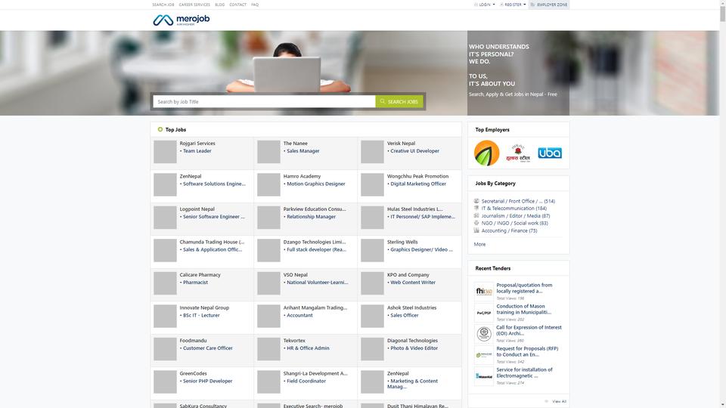Open the Request for Proposals (RFP) tender
This screenshot has width=726, height=408.
pos(527,351)
